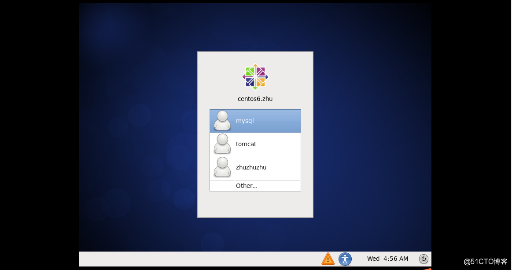Select the mysql user account

[255, 121]
